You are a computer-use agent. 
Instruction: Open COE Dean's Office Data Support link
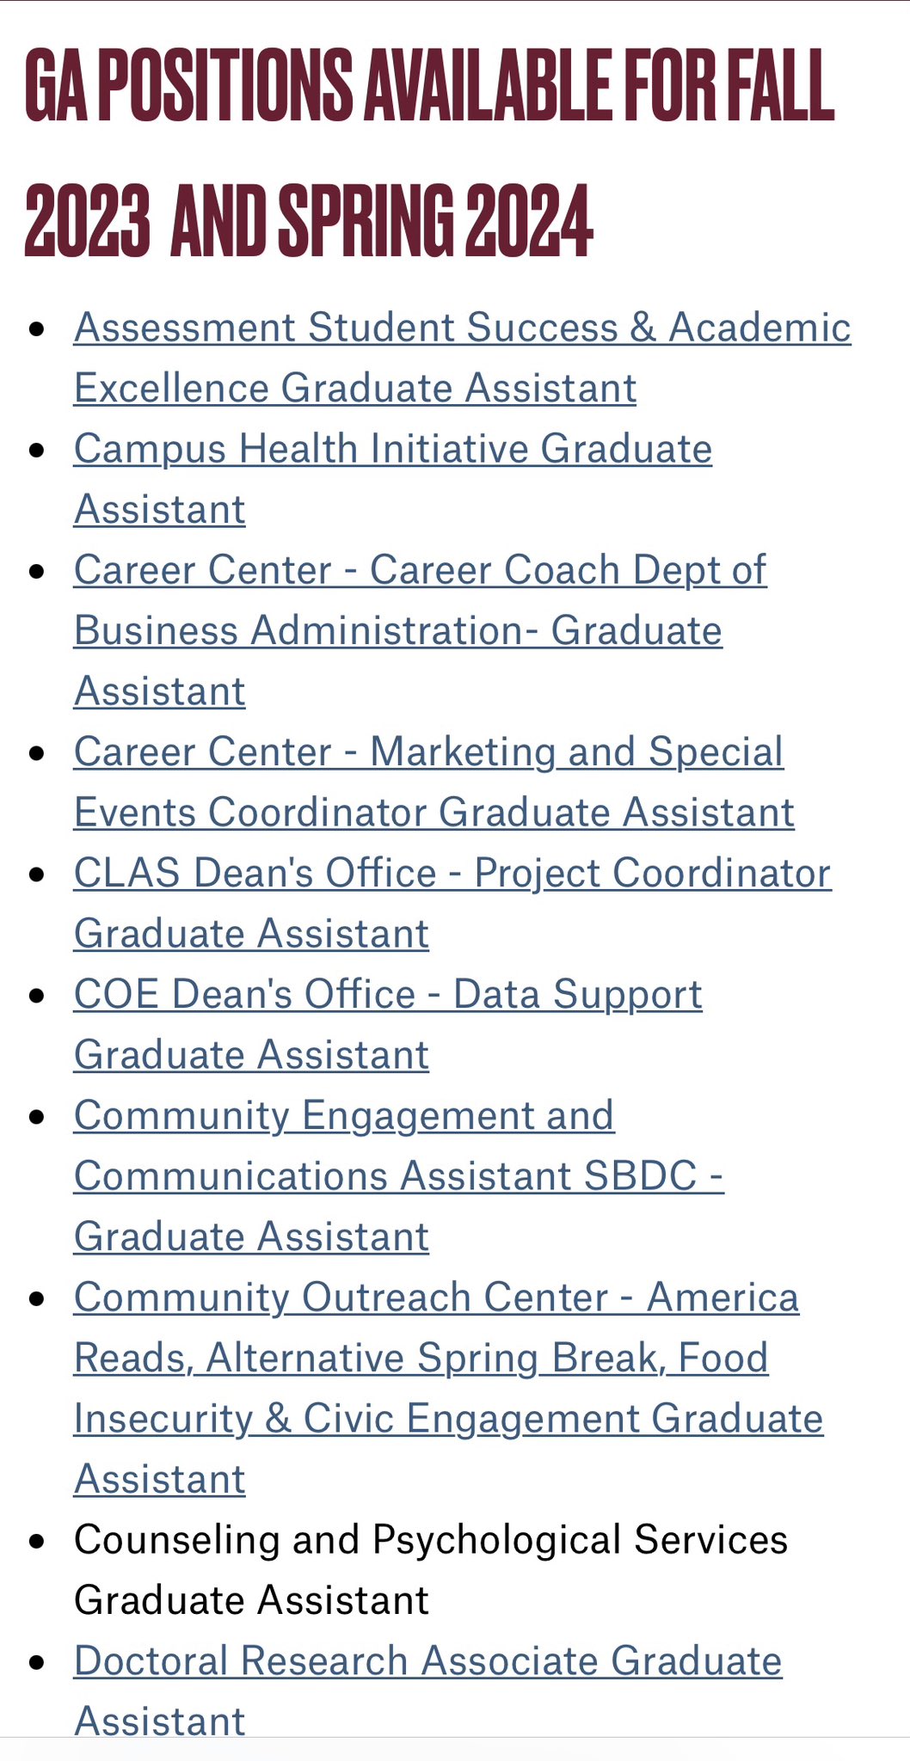click(x=388, y=1024)
